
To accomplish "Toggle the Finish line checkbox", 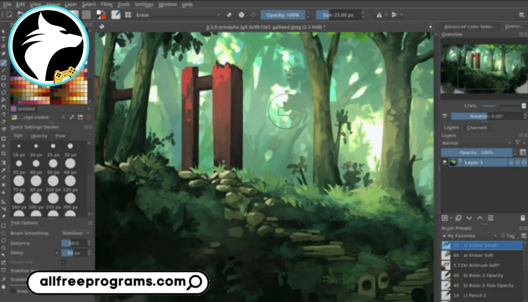I will pyautogui.click(x=63, y=262).
